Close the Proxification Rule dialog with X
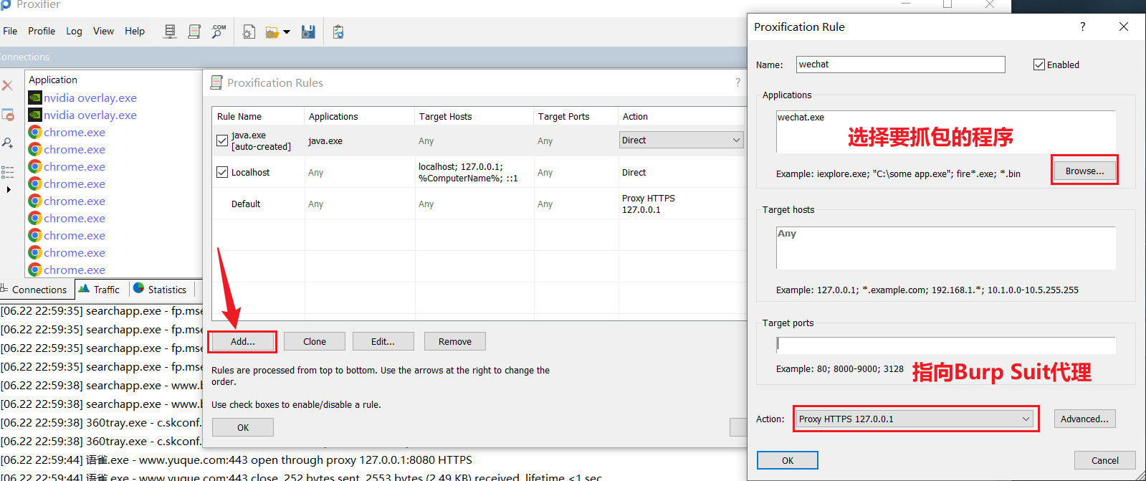The height and width of the screenshot is (481, 1146). [x=1123, y=27]
